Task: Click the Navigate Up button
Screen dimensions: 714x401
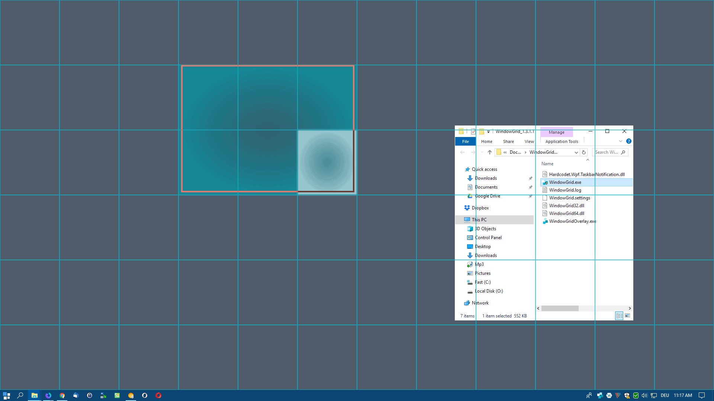Action: click(x=489, y=152)
